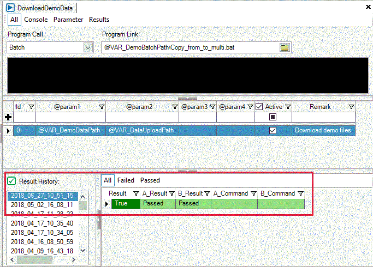Open the filter on @param2 column
Image resolution: width=373 pixels, height=267 pixels.
[175, 107]
